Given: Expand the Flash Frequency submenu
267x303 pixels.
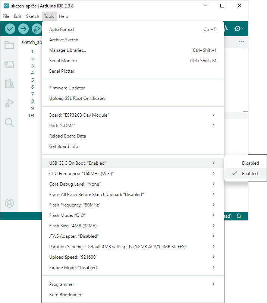Looking at the screenshot, I should (x=133, y=205).
